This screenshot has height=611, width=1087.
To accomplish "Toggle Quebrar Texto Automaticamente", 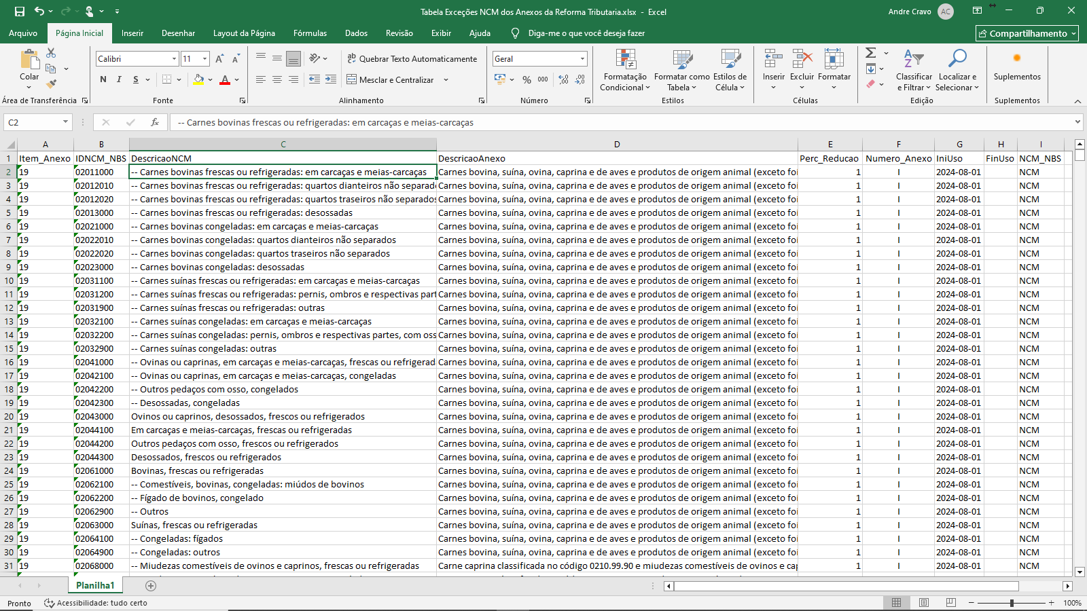I will (412, 59).
